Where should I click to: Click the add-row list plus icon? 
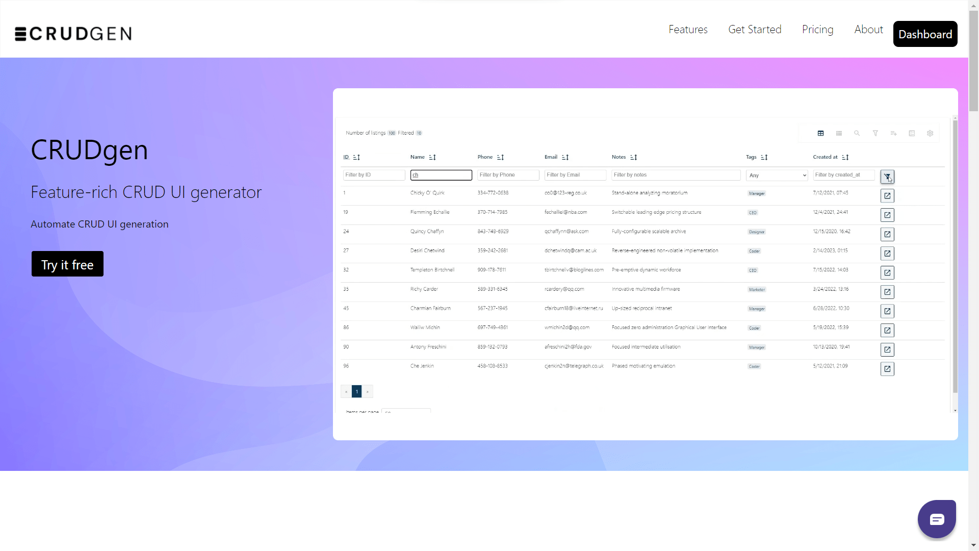pos(893,133)
